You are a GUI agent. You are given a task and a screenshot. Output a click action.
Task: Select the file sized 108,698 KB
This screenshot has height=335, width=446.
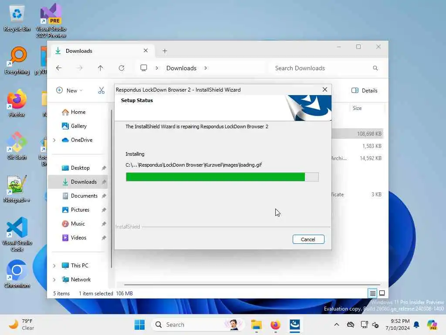click(x=358, y=133)
